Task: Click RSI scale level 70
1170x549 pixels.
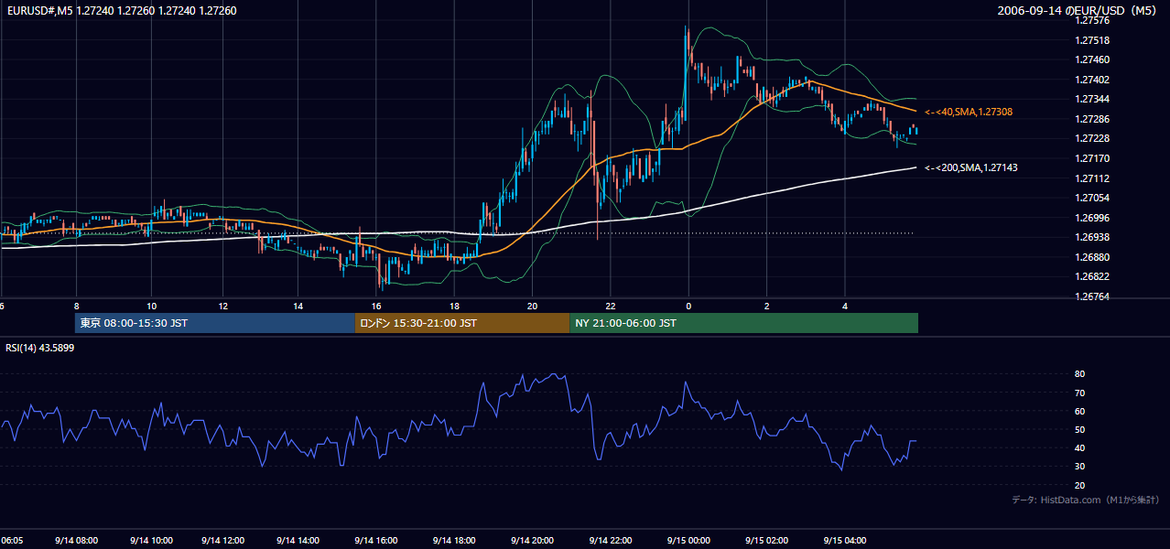Action: tap(1079, 393)
